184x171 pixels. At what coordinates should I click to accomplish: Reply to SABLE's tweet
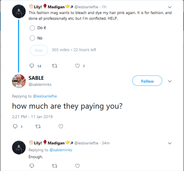coord(15,126)
